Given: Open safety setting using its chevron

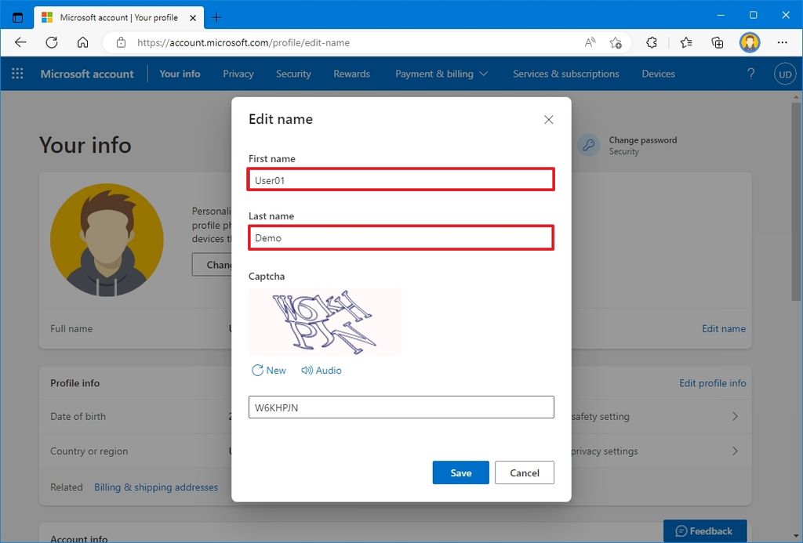Looking at the screenshot, I should click(736, 417).
